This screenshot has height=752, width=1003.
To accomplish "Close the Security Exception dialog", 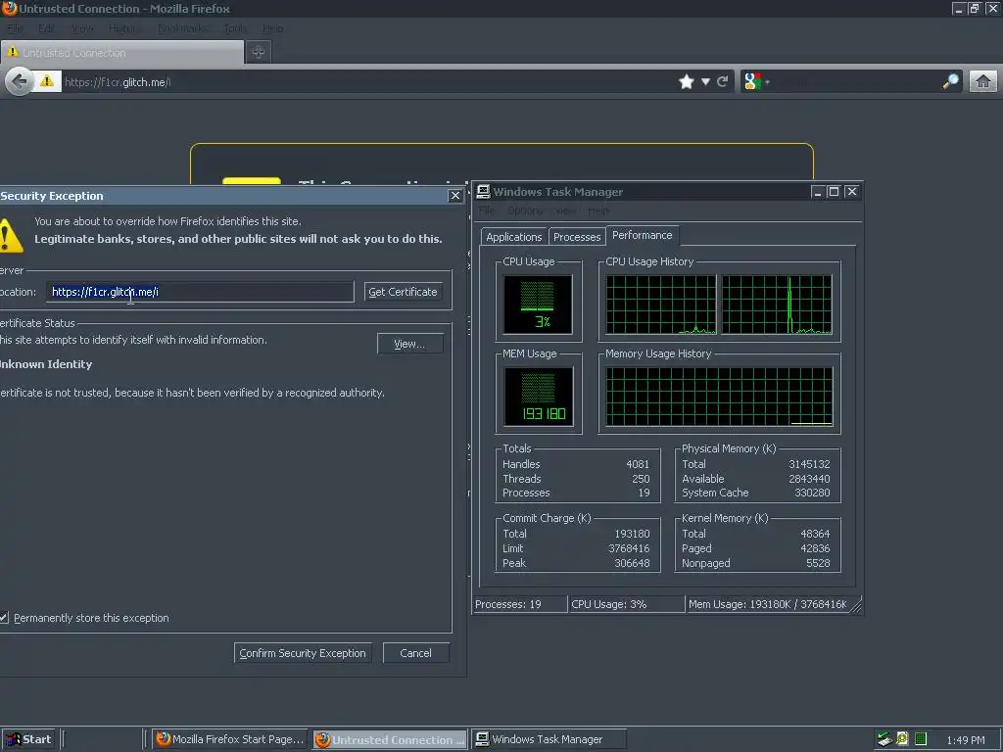I will [454, 196].
